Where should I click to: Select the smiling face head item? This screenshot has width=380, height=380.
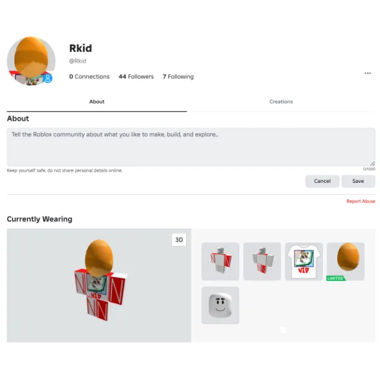coord(220,305)
